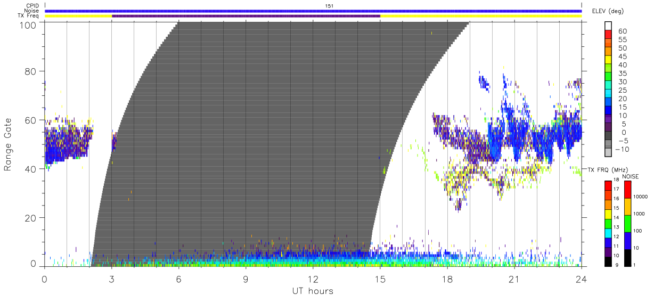The height and width of the screenshot is (302, 654).
Task: Click the CPID value "151"
Action: click(329, 6)
